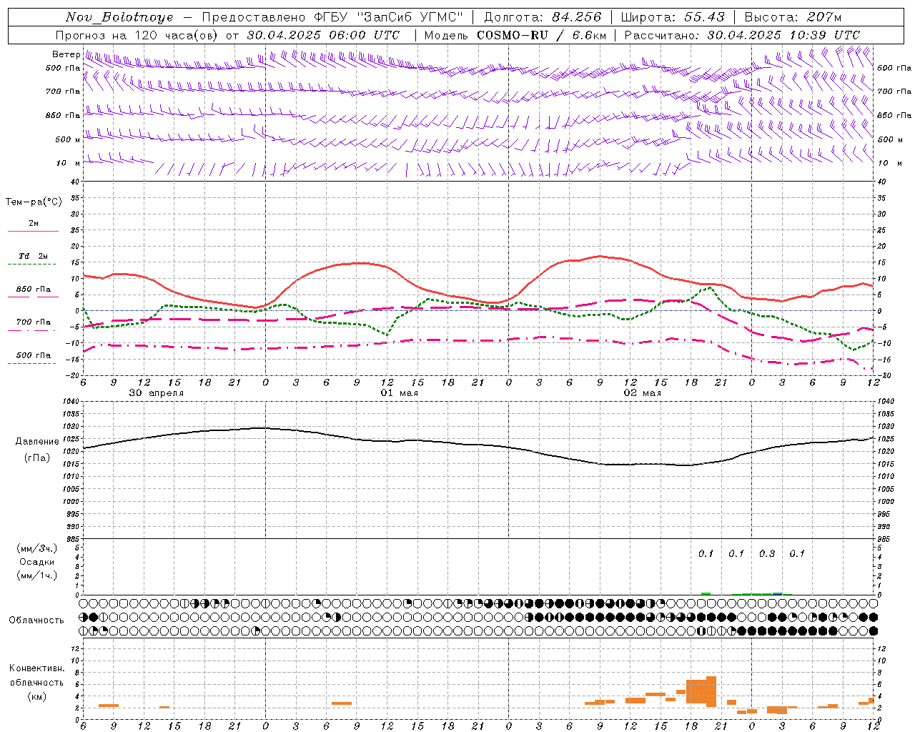
Task: Click the Конвективн. convective cloud label
Action: click(36, 668)
